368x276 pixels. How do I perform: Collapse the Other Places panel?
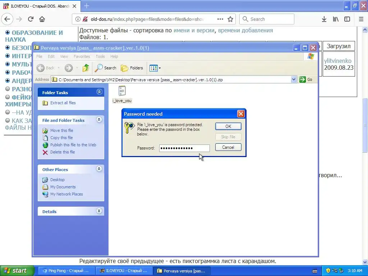[x=99, y=169]
